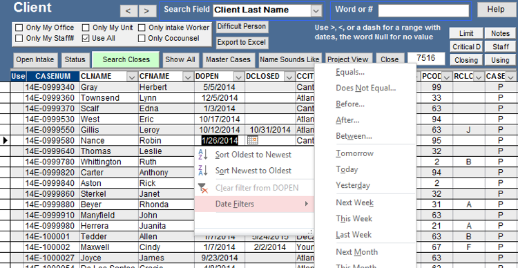Click the Help button

[496, 10]
